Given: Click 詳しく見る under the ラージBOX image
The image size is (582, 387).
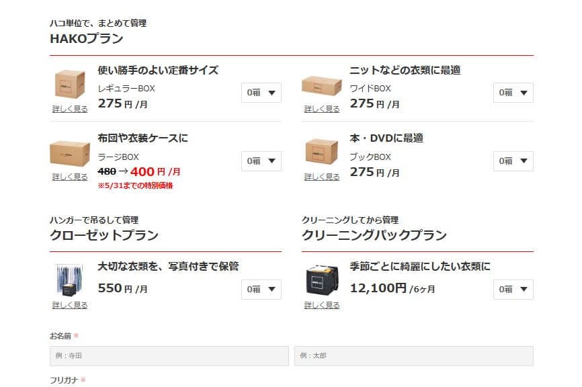Looking at the screenshot, I should pyautogui.click(x=70, y=177).
